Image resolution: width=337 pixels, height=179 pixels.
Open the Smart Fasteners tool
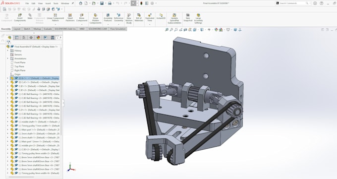70,18
